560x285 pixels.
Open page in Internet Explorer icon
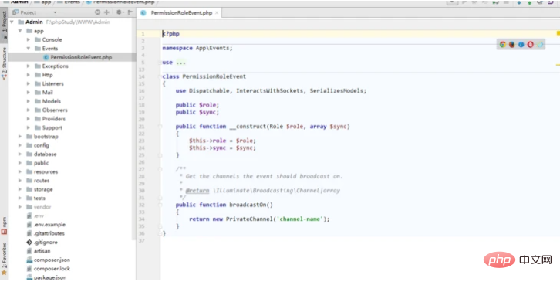click(x=540, y=45)
